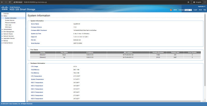
Task: Click the browser address bar URL
Action: pyautogui.click(x=35, y=2)
